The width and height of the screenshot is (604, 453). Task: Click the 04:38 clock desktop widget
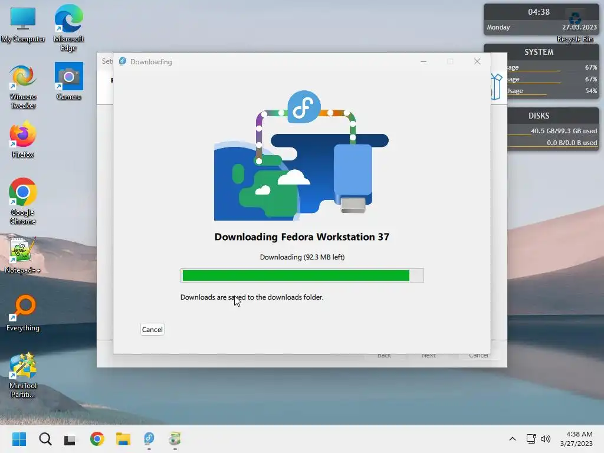[539, 12]
